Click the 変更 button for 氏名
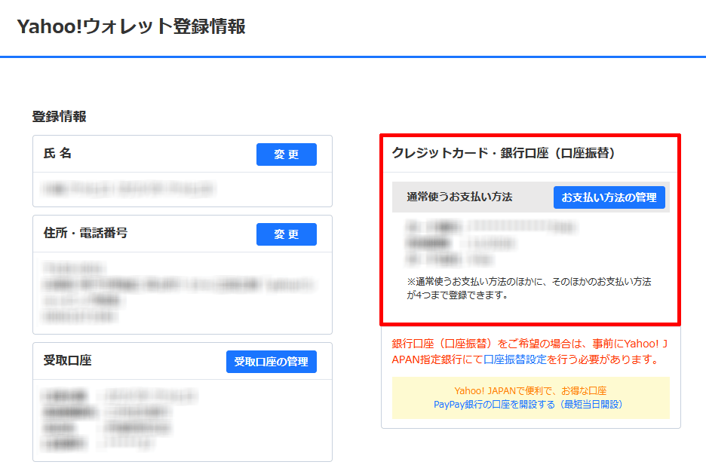Image resolution: width=706 pixels, height=471 pixels. [x=286, y=154]
